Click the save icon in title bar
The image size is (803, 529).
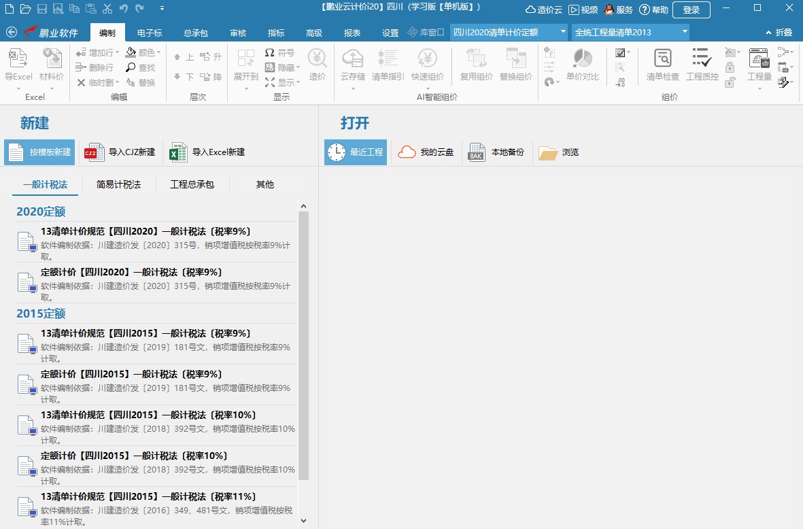point(42,9)
